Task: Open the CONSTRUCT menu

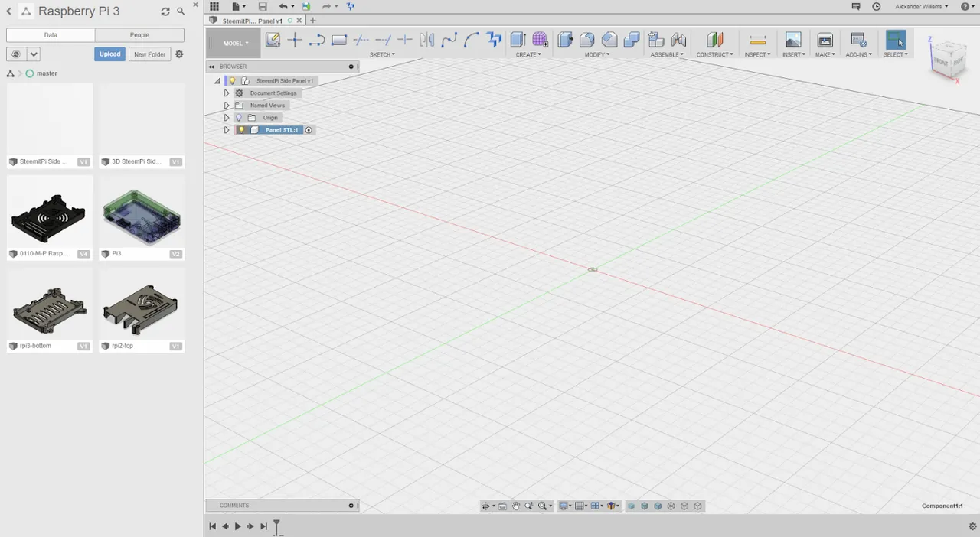Action: click(714, 54)
